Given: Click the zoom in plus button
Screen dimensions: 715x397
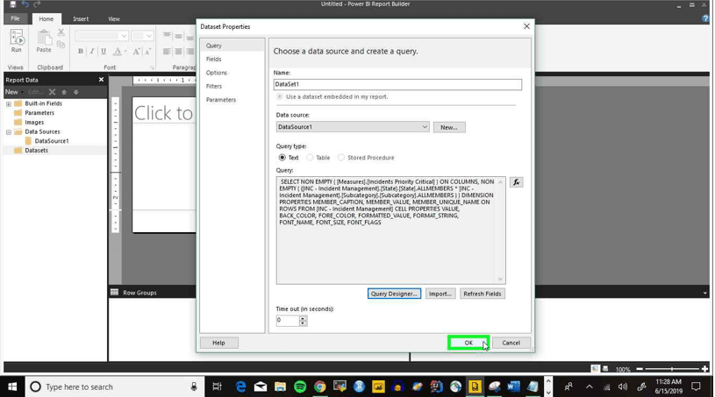Looking at the screenshot, I should pyautogui.click(x=705, y=369).
